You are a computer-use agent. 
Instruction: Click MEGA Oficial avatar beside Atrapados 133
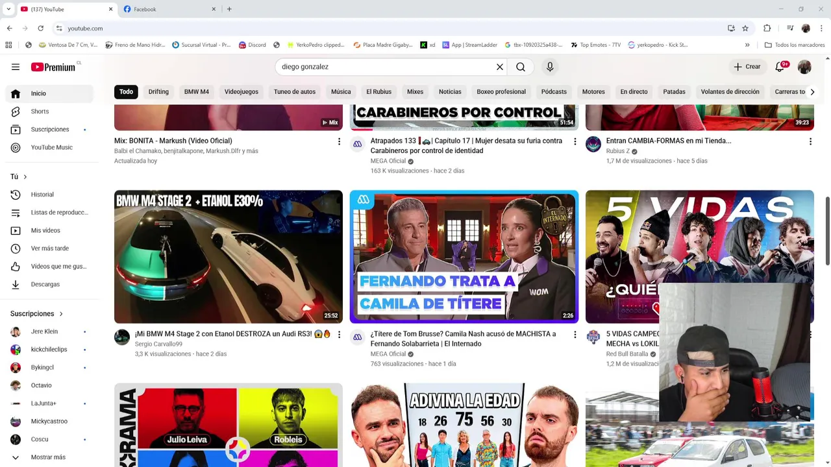click(x=357, y=144)
